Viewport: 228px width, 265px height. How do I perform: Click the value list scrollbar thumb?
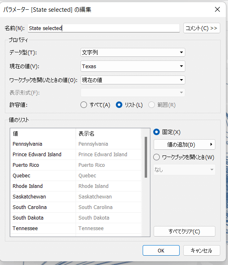[146, 157]
